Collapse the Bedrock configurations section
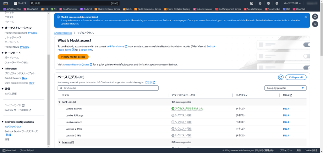The width and height of the screenshot is (323, 153). (2, 122)
